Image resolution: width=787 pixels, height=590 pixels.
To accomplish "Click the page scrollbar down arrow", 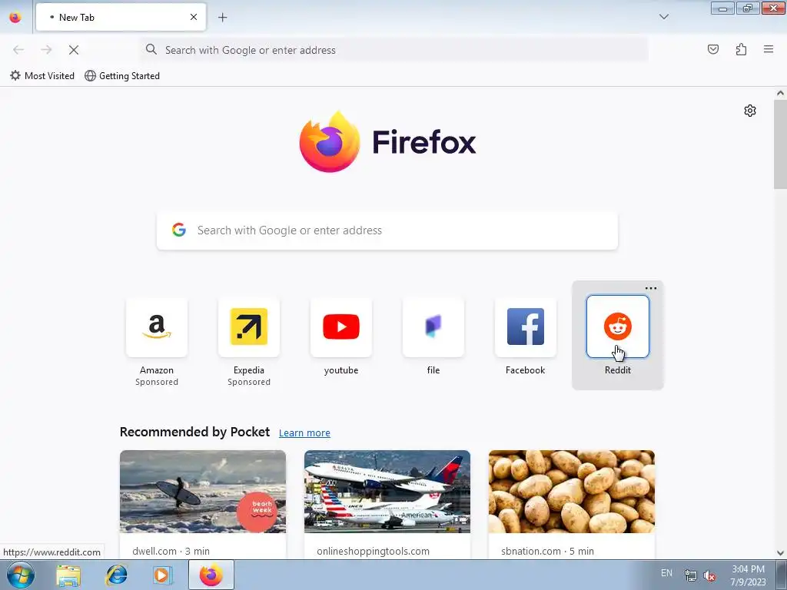I will tap(780, 553).
